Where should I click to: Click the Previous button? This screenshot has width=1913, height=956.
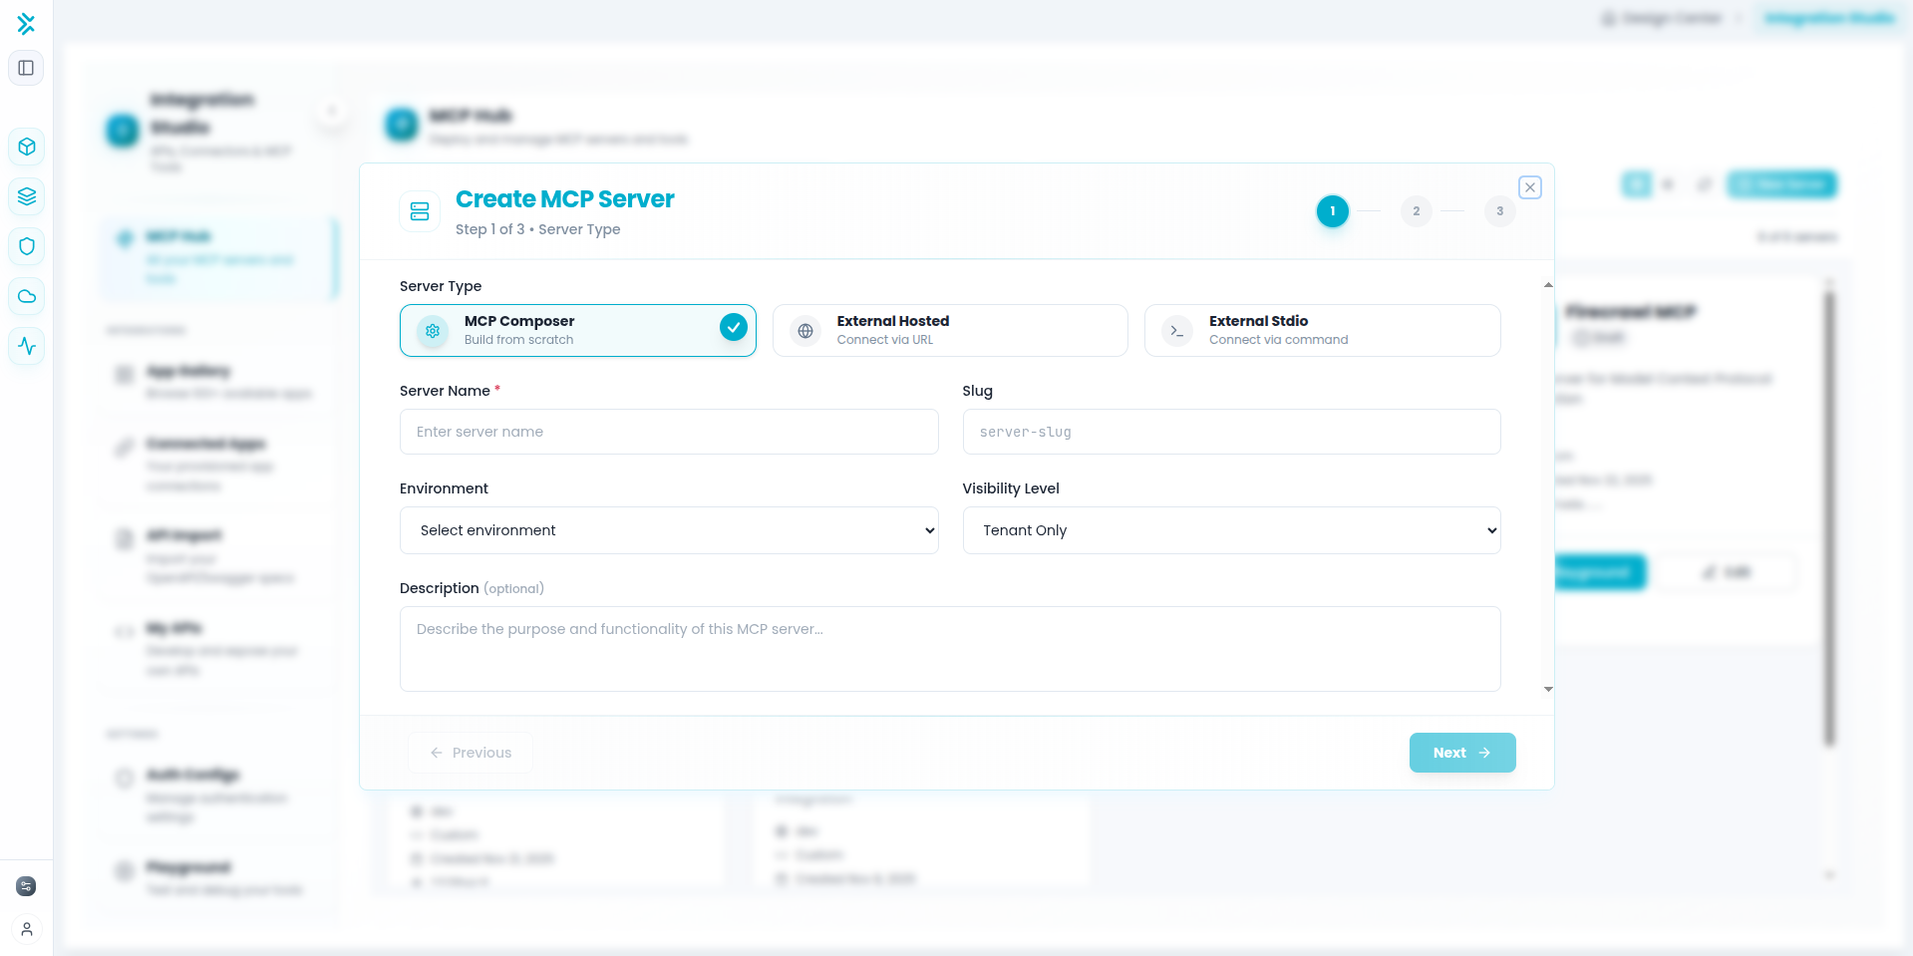point(471,753)
